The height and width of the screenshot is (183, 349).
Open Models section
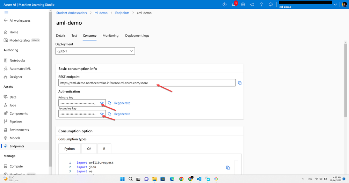(12, 138)
